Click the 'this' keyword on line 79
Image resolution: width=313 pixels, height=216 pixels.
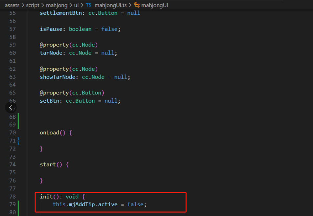click(x=59, y=205)
